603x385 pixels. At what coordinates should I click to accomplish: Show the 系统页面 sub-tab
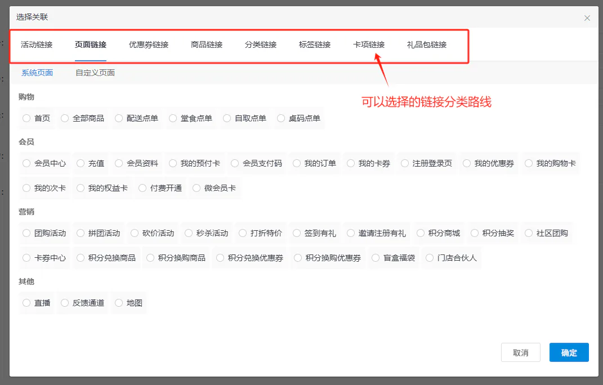pyautogui.click(x=37, y=73)
